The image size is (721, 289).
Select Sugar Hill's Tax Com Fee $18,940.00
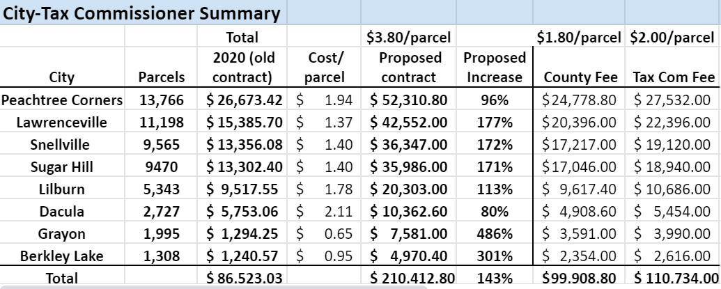pos(672,166)
